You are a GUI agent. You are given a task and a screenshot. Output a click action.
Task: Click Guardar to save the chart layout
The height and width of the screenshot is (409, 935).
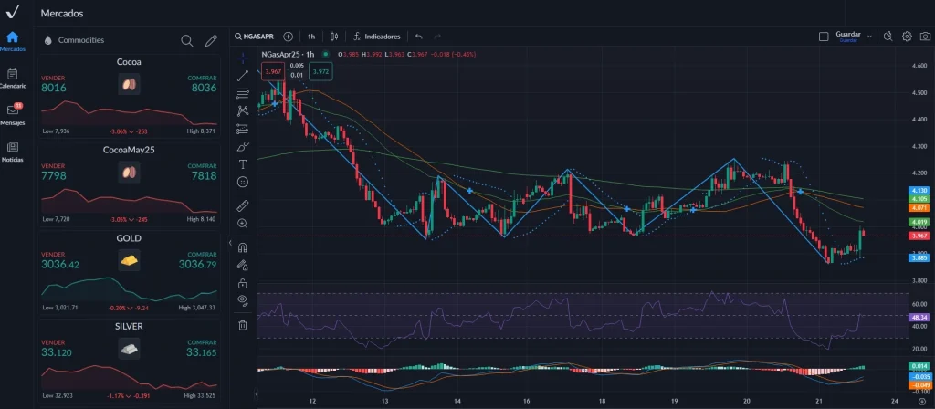click(x=848, y=37)
